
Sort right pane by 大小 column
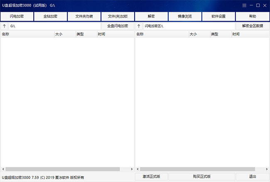point(199,34)
